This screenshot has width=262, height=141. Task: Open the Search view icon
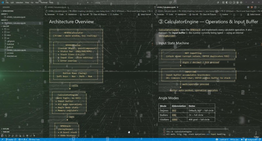point(6,136)
